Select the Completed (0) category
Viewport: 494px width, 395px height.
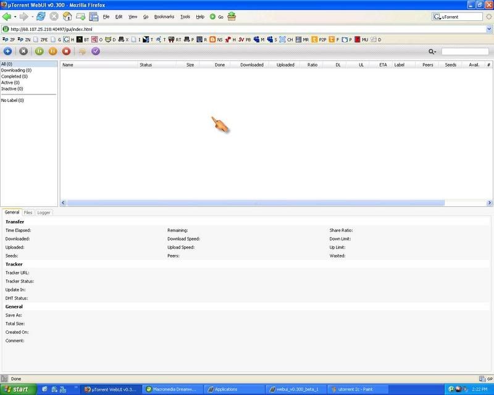pyautogui.click(x=14, y=77)
